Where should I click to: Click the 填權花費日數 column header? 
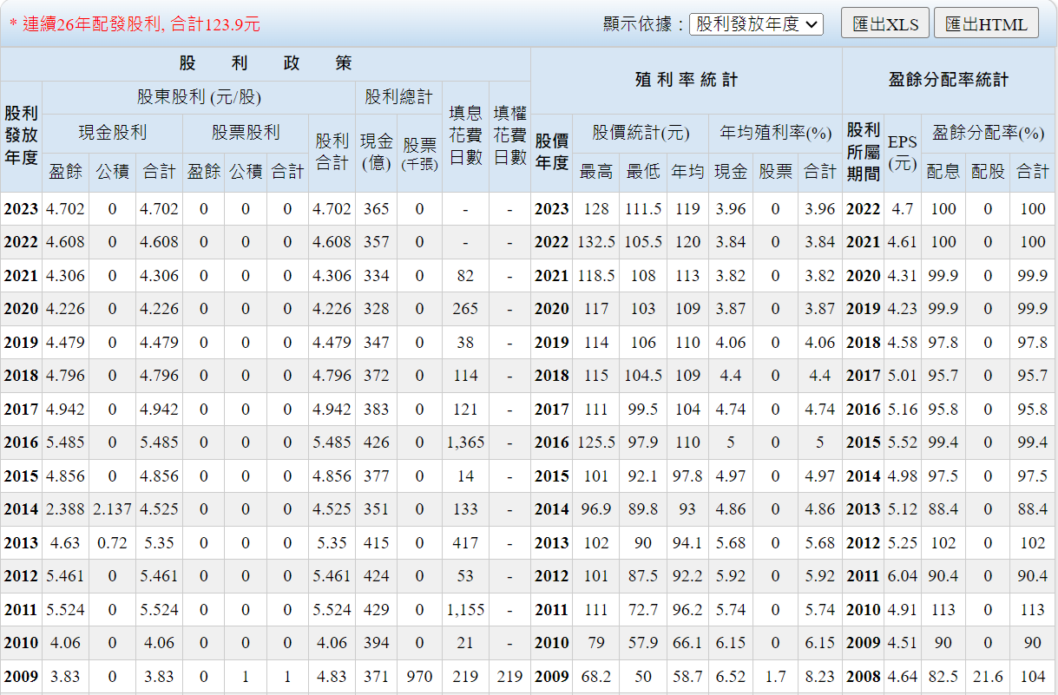(x=509, y=135)
